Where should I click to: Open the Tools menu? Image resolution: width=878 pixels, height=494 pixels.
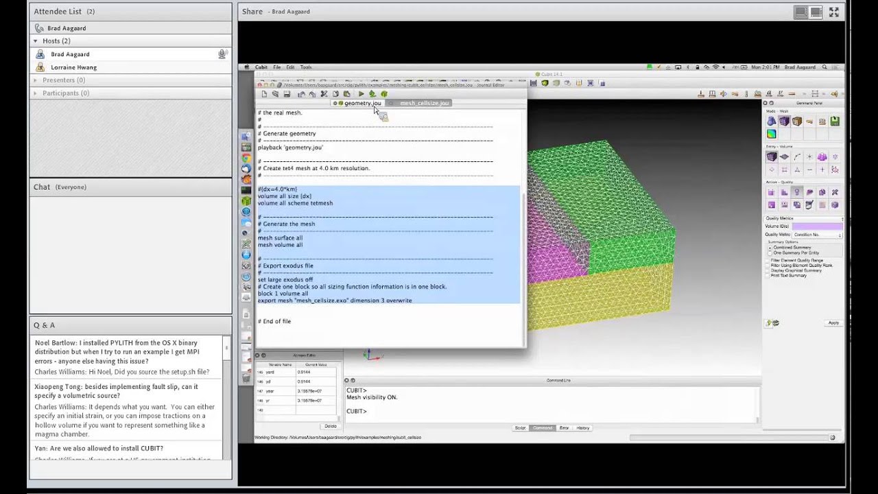coord(306,67)
